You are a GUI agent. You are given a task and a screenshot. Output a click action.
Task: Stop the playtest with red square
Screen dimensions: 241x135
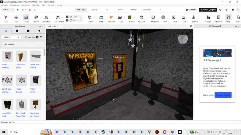30,10
